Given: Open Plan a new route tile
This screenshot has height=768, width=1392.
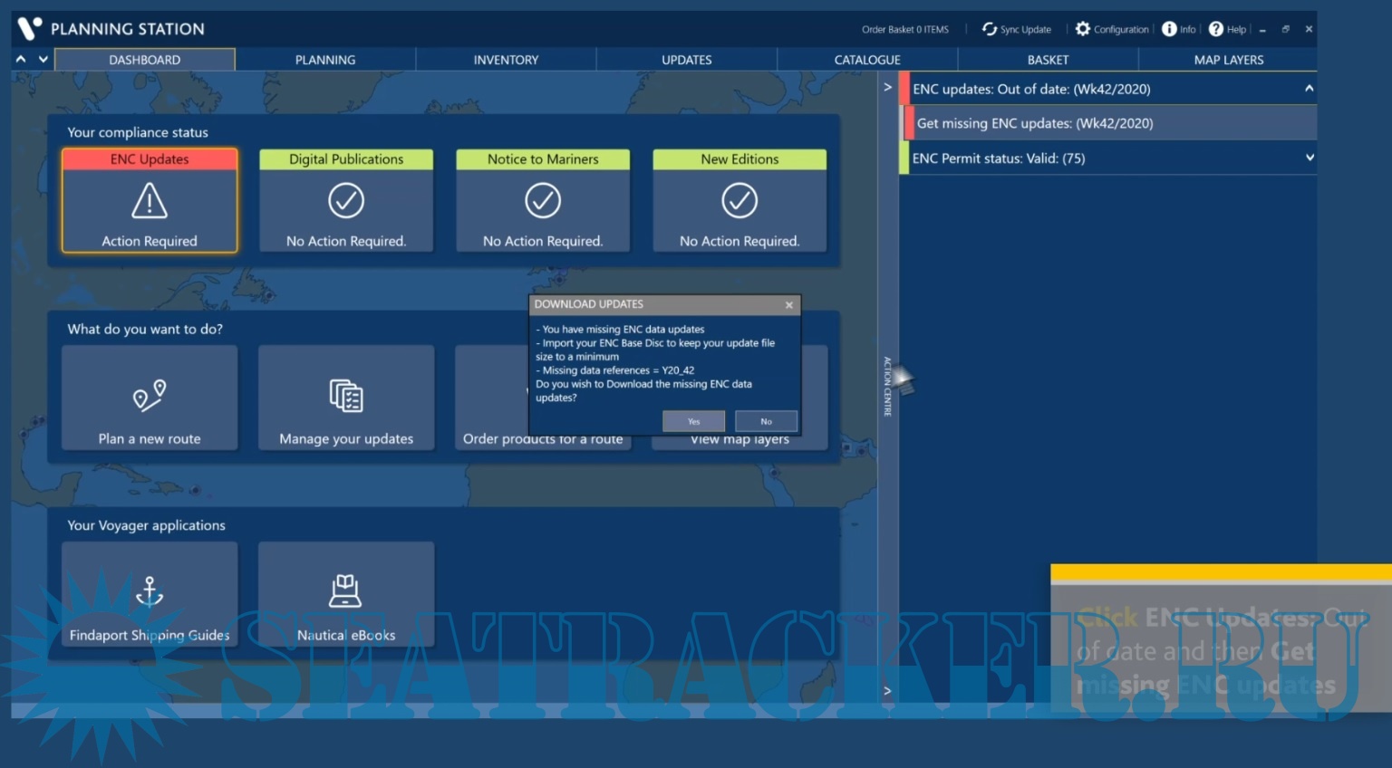Looking at the screenshot, I should point(150,398).
